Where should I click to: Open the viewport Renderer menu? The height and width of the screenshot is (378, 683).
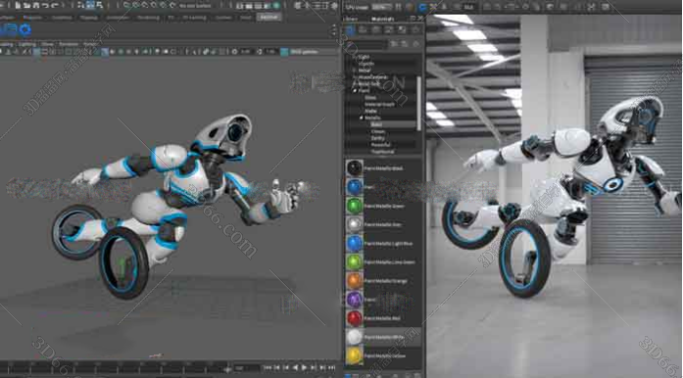(x=69, y=44)
